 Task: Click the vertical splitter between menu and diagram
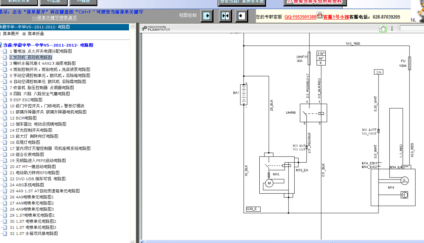[137, 133]
